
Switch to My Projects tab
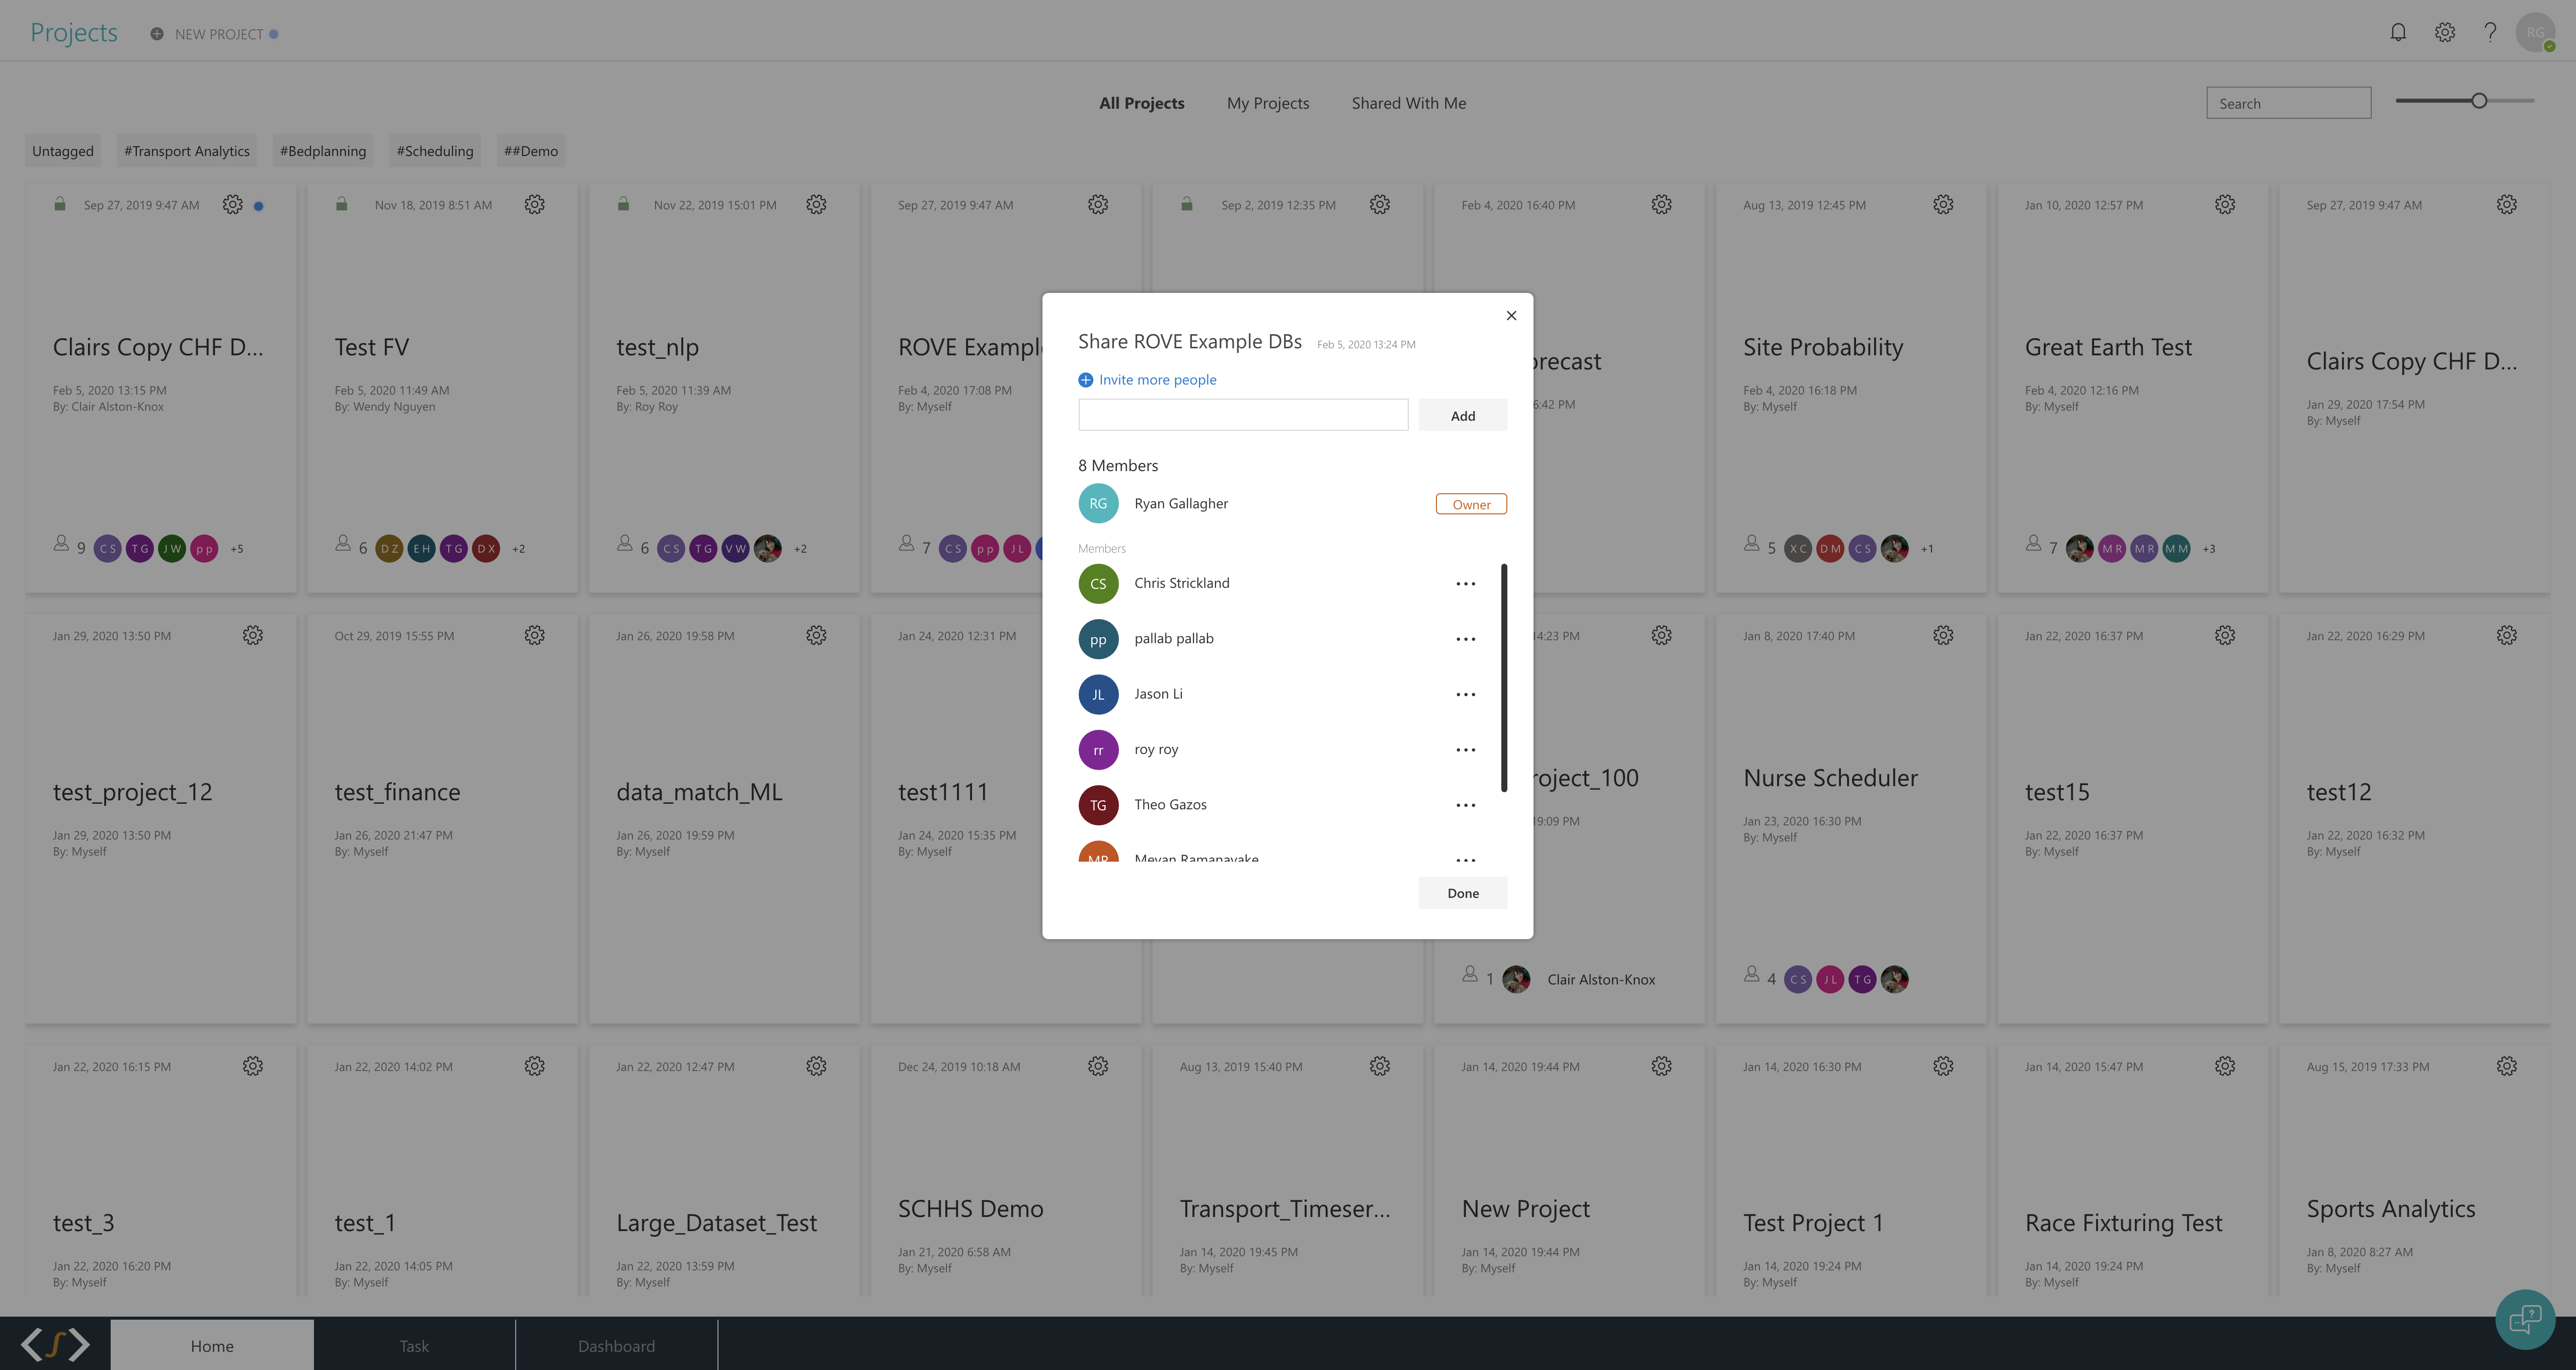1268,103
